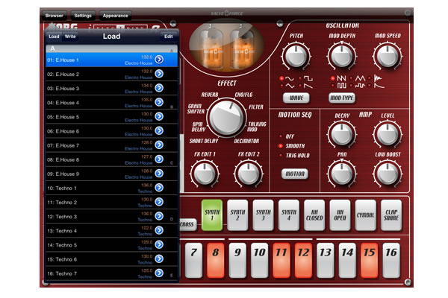
Task: Select the SYNTH 2 part pad
Action: point(237,215)
